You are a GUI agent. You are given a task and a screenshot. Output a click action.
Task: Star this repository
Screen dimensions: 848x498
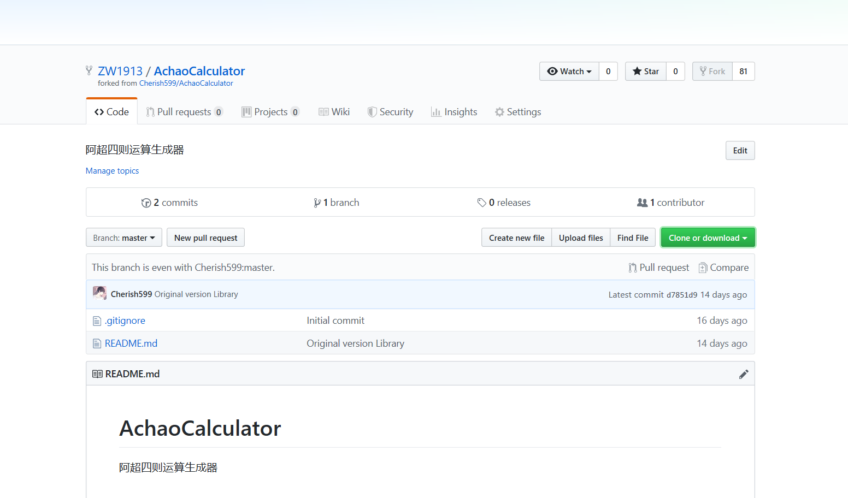(646, 72)
